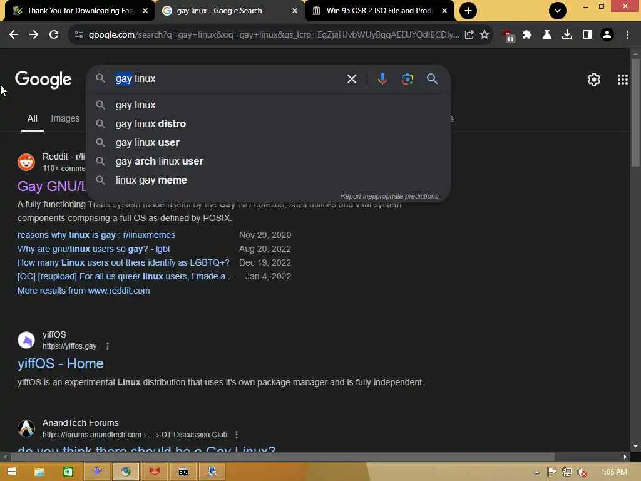This screenshot has width=641, height=481.
Task: Click the Chrome address bar URL
Action: pos(274,35)
